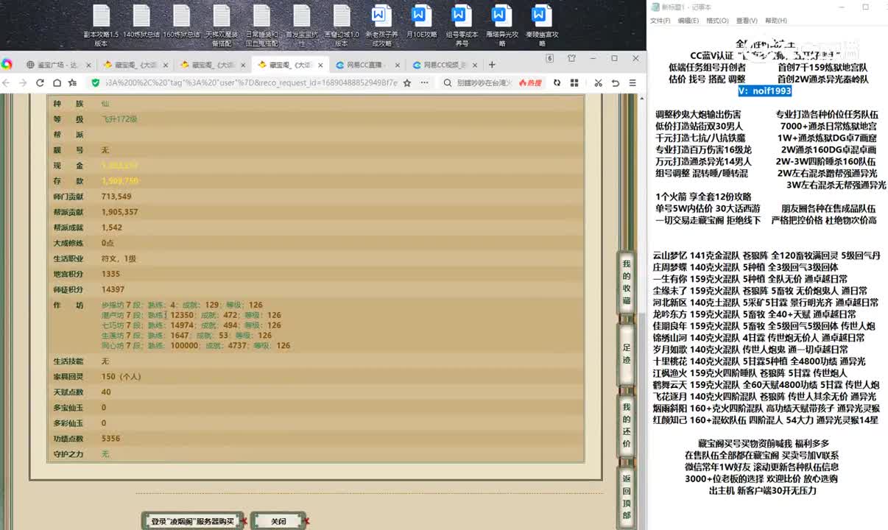Screen dimensions: 888x530
Task: Click the browser address bar URL
Action: pyautogui.click(x=250, y=83)
